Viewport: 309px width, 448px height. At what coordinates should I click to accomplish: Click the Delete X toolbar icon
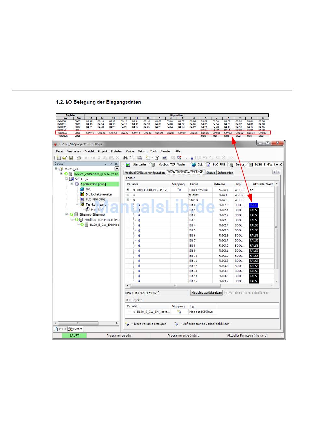pyautogui.click(x=117, y=158)
